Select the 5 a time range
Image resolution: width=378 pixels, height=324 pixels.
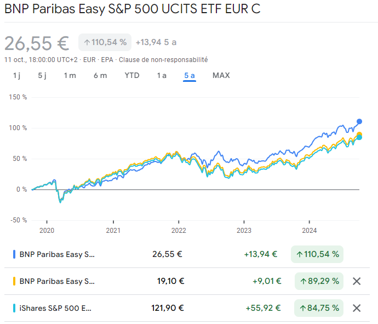[x=190, y=76]
